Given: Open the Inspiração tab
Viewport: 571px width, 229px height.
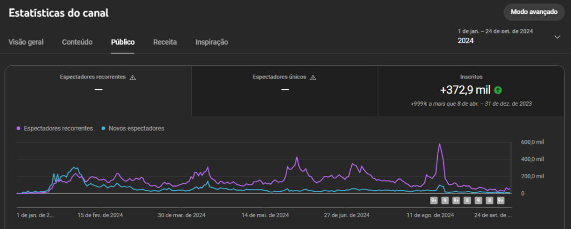Looking at the screenshot, I should pyautogui.click(x=211, y=42).
